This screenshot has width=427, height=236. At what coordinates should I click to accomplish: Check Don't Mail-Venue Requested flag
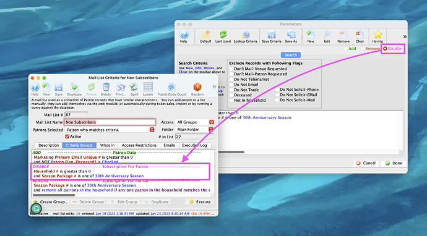click(x=231, y=69)
